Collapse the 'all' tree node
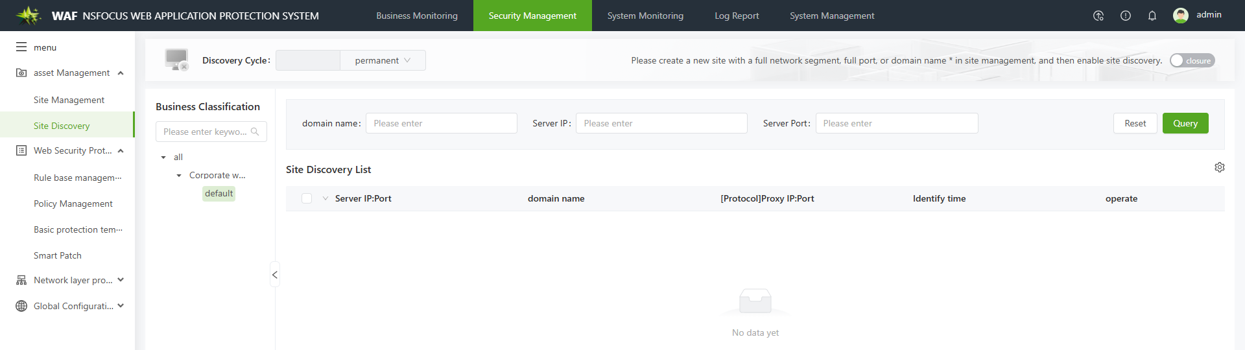Image resolution: width=1245 pixels, height=350 pixels. [163, 157]
